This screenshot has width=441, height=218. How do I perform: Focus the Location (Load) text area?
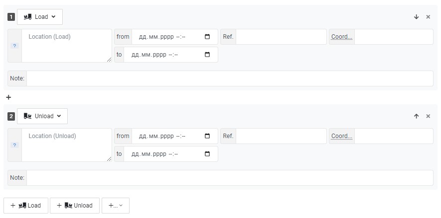pyautogui.click(x=67, y=46)
